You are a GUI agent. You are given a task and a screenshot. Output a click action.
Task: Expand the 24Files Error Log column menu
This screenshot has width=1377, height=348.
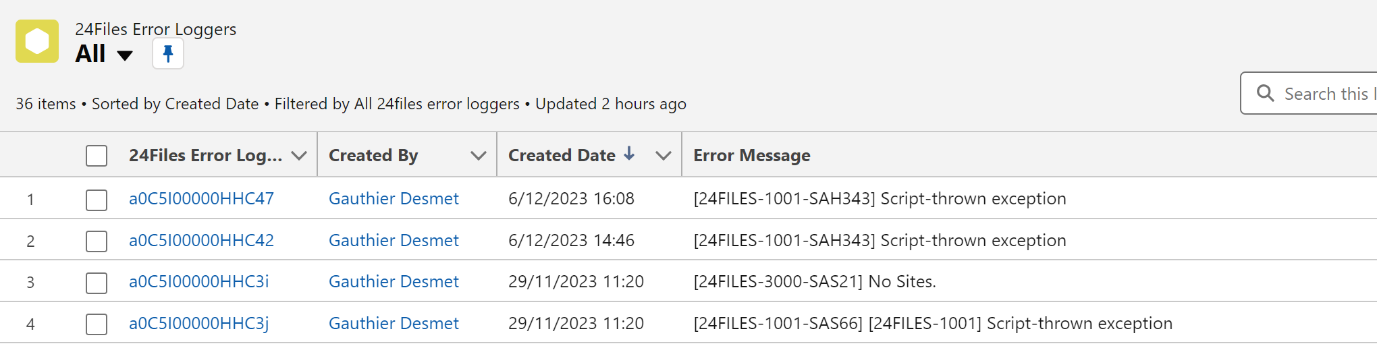pos(299,156)
